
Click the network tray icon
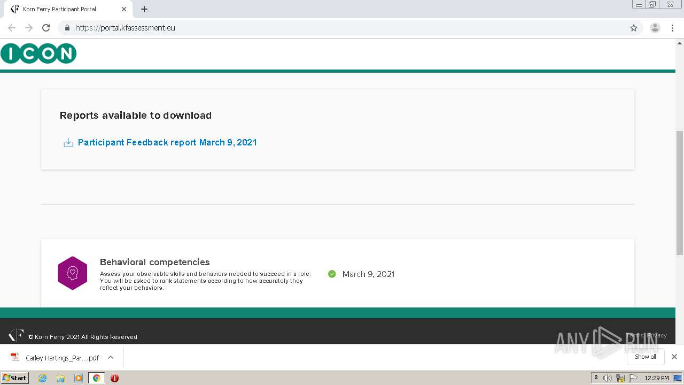(x=620, y=378)
